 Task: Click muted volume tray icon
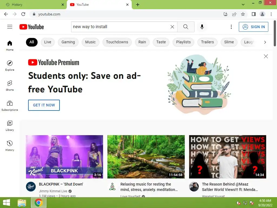click(x=238, y=203)
